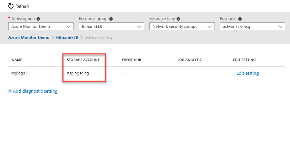Screen dimensions: 290x144
Task: Navigate to BitnamiELK breadcrumb link
Action: pos(67,38)
